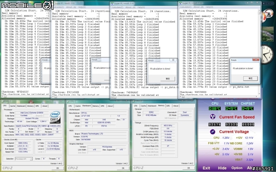The image size is (276, 172).
Task: Click the lightning icon beside Current Voltage
Action: pyautogui.click(x=213, y=132)
